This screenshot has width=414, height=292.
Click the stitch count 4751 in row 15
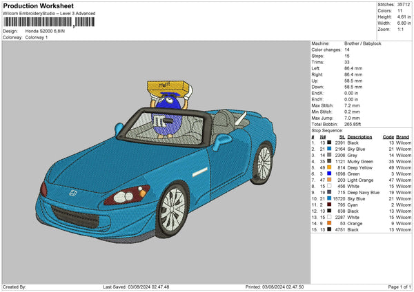[340, 229]
